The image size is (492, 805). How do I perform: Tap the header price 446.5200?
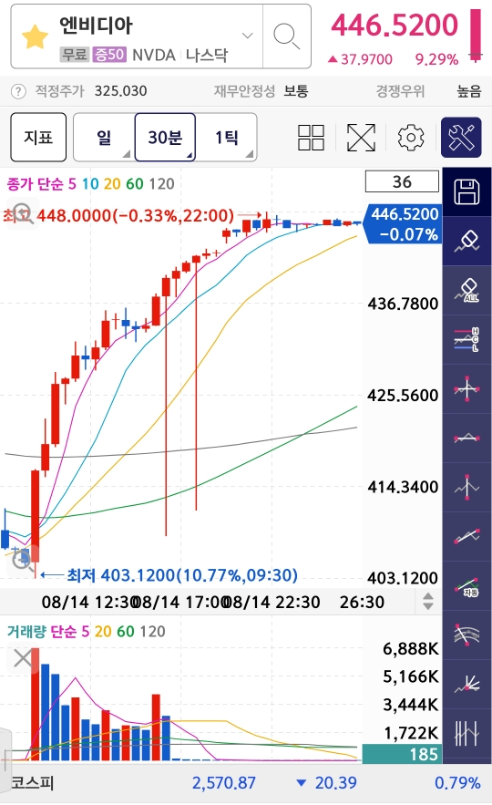394,26
